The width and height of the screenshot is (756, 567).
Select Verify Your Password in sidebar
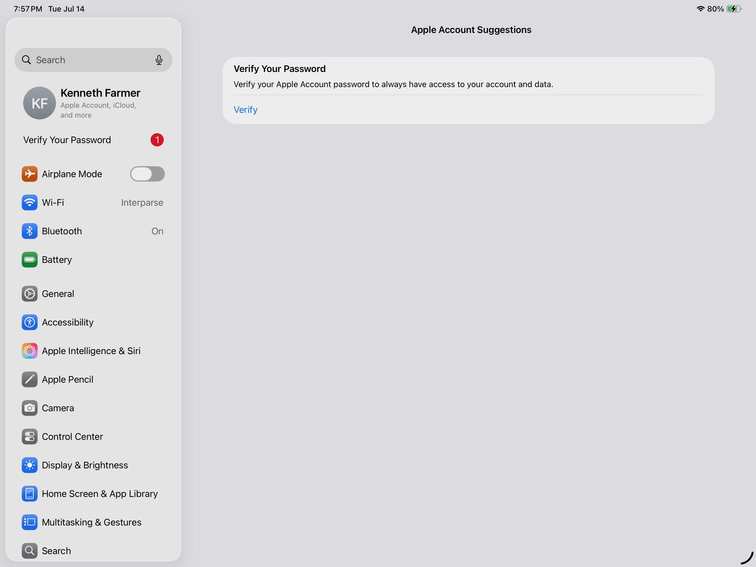click(x=93, y=140)
